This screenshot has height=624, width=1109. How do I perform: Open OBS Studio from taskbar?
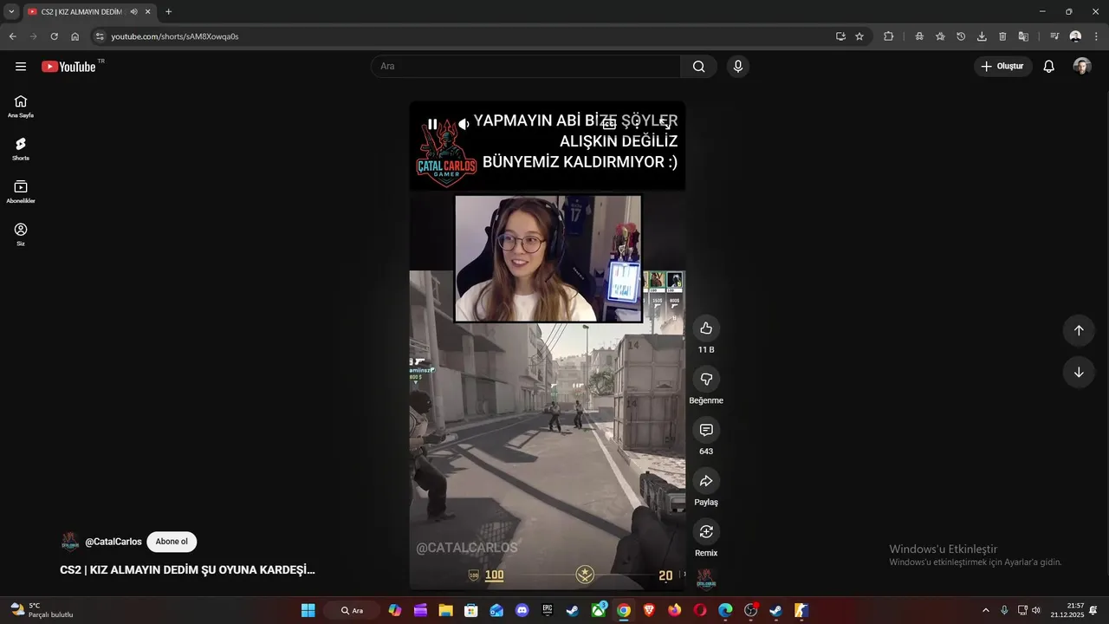pyautogui.click(x=751, y=610)
